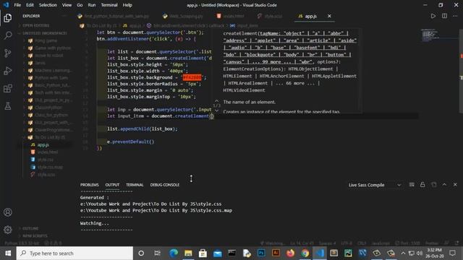Open the Explorer panel ellipsis menu

pos(64,16)
